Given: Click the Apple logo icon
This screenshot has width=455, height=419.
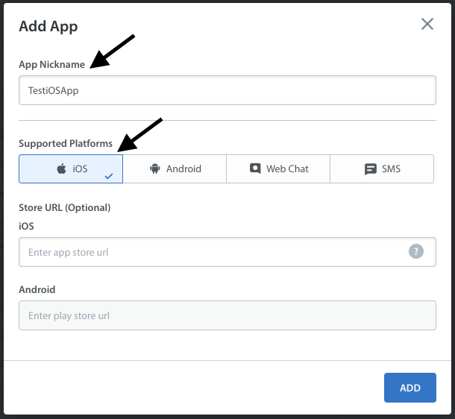Looking at the screenshot, I should 61,168.
